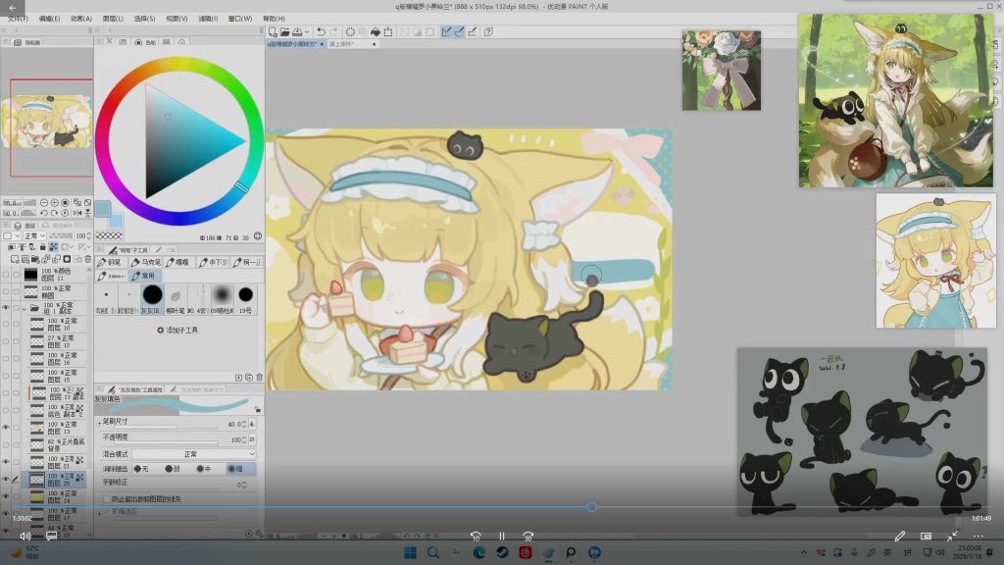Click the navigator flip horizontal icon

(76, 213)
